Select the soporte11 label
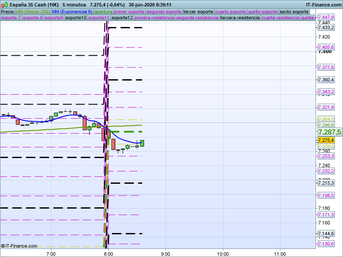This screenshot has height=257, width=343. tap(99, 18)
